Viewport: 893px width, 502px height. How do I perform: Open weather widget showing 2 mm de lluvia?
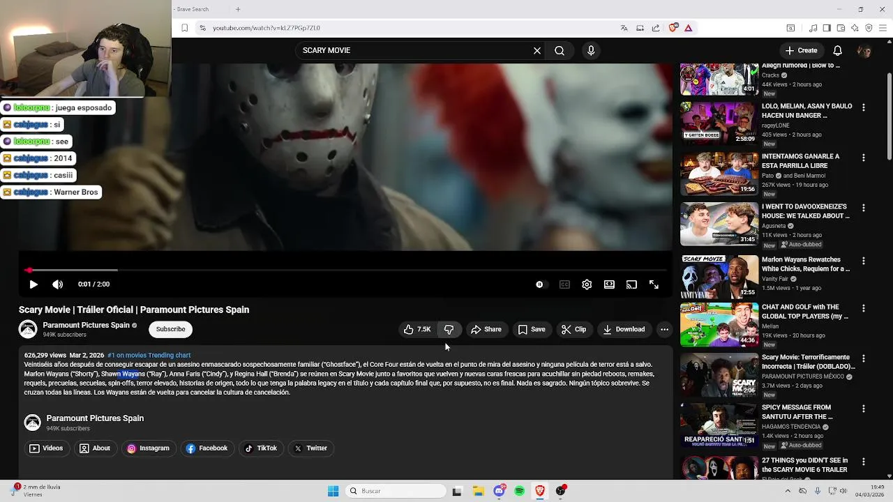click(x=35, y=491)
